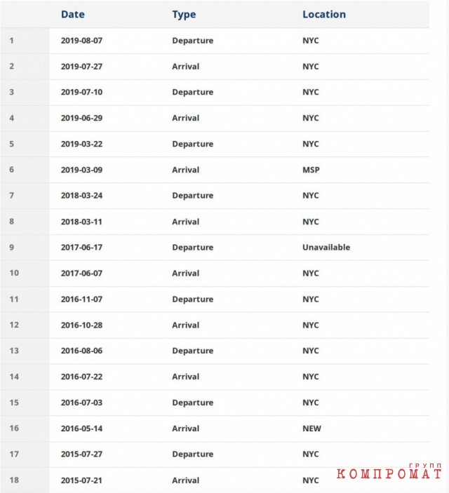Click Departure type in row 5
This screenshot has height=493, width=449.
tap(192, 144)
